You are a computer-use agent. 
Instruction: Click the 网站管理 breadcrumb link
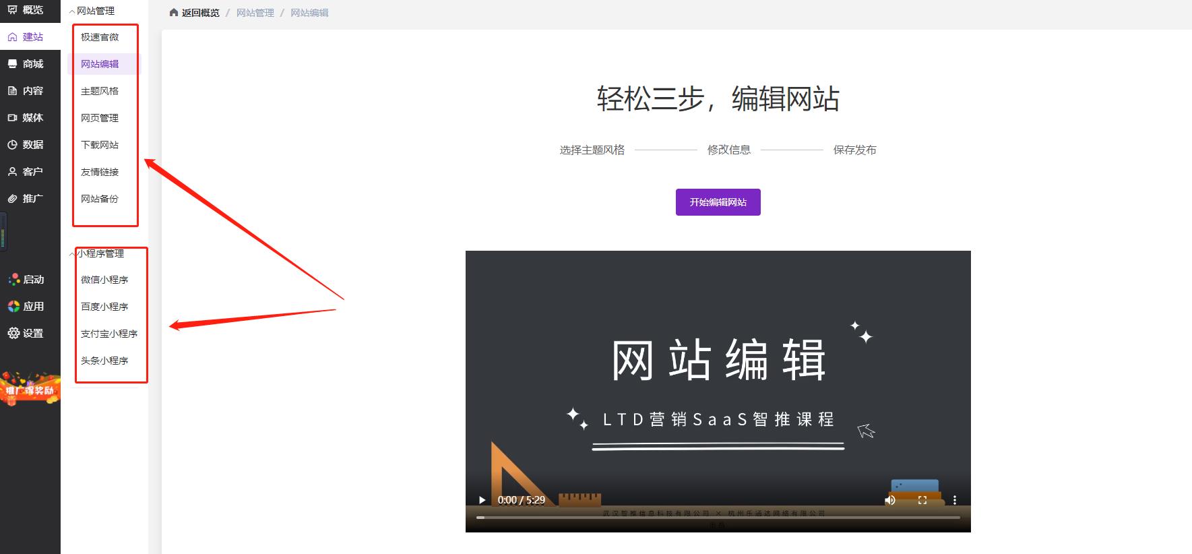[255, 13]
